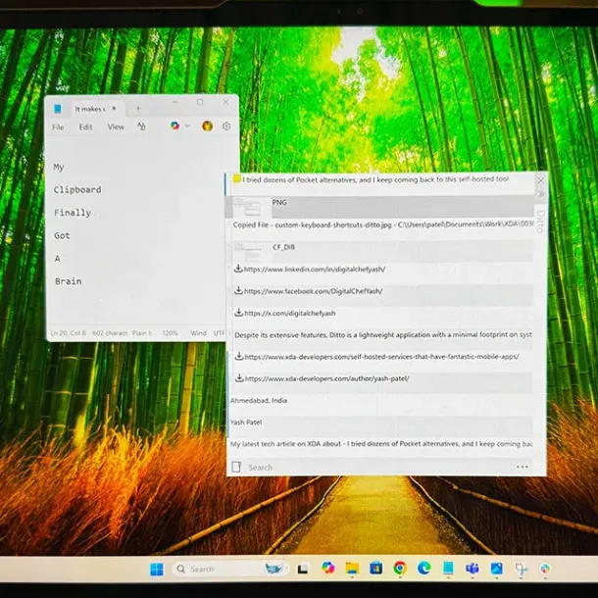Open Microsoft Edge from the taskbar
Screen dimensions: 598x598
(424, 569)
